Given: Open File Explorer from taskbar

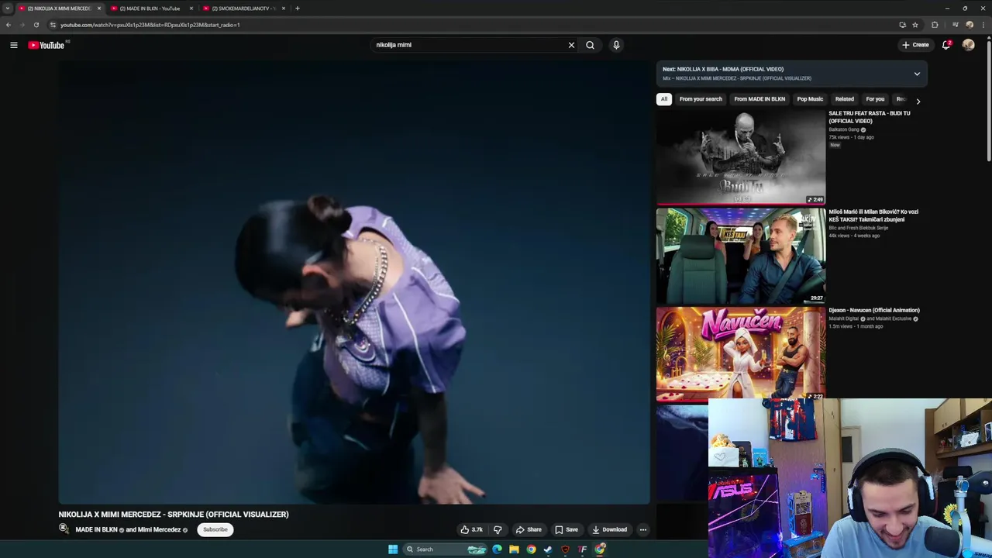Looking at the screenshot, I should pos(514,549).
